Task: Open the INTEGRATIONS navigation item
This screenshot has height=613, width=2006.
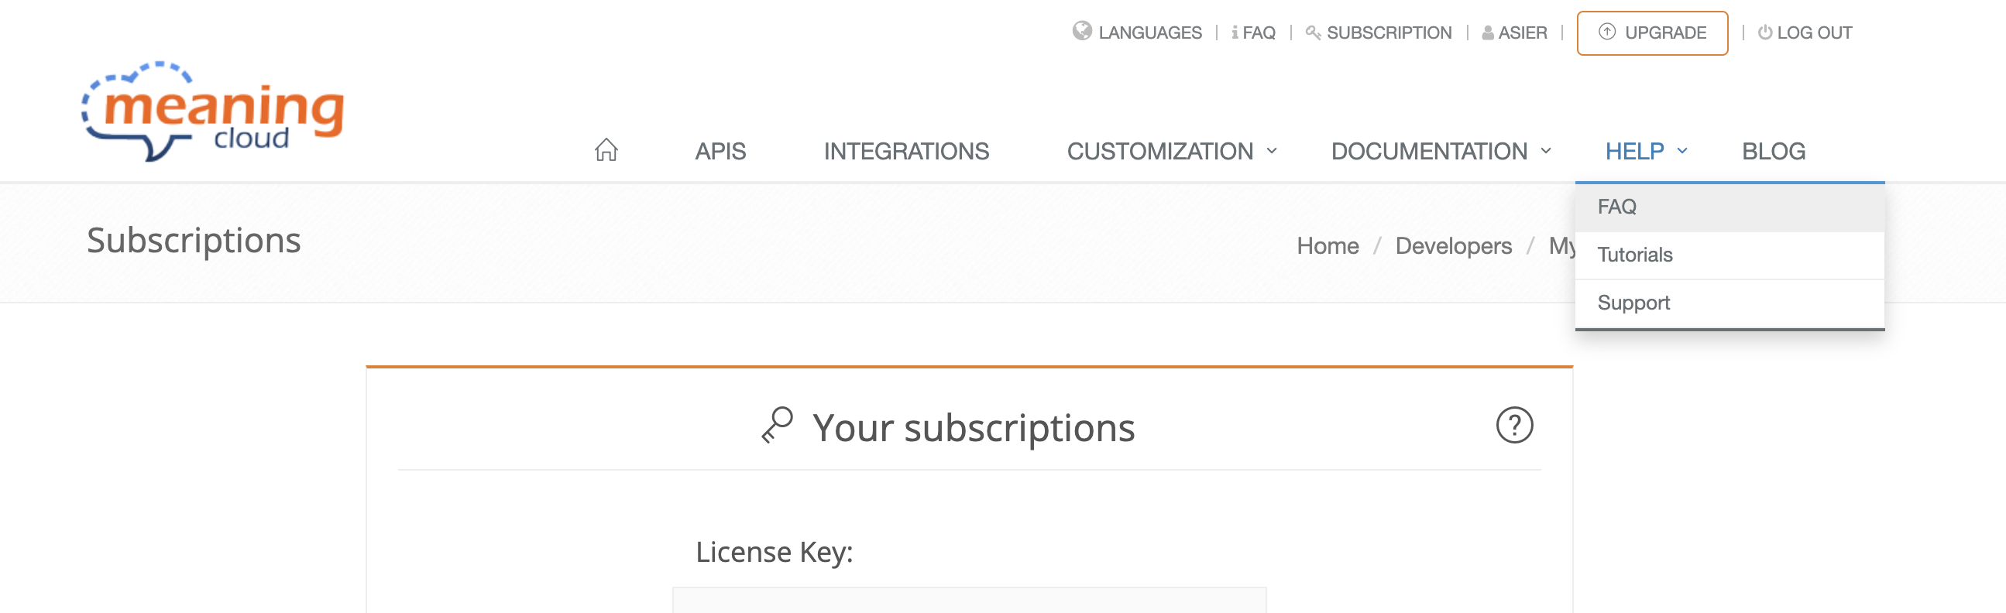Action: coord(905,151)
